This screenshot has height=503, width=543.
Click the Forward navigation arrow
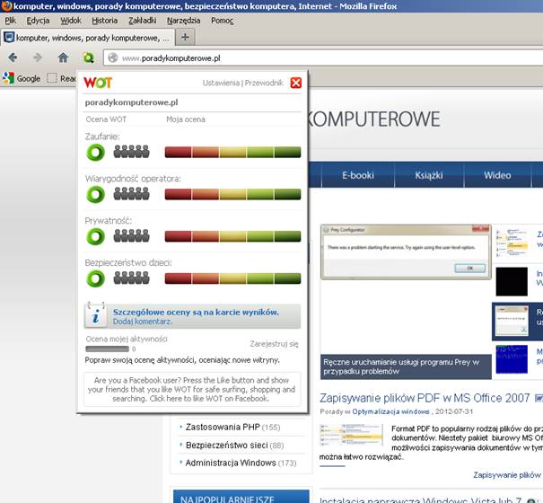coord(37,57)
